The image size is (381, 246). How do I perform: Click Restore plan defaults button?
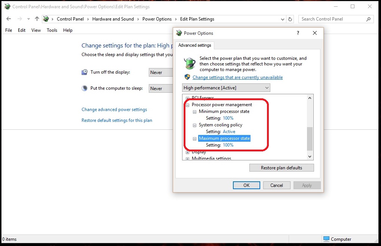click(x=282, y=168)
